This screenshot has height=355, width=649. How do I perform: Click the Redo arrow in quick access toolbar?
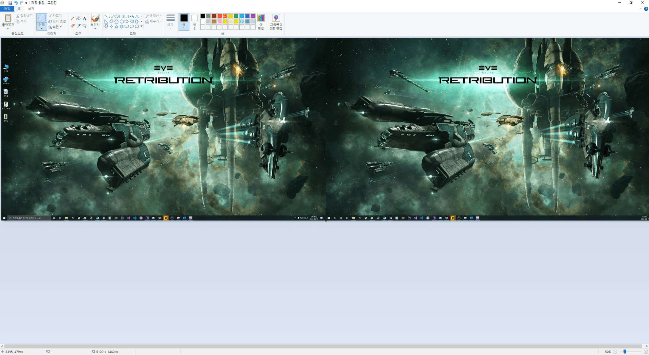point(21,3)
